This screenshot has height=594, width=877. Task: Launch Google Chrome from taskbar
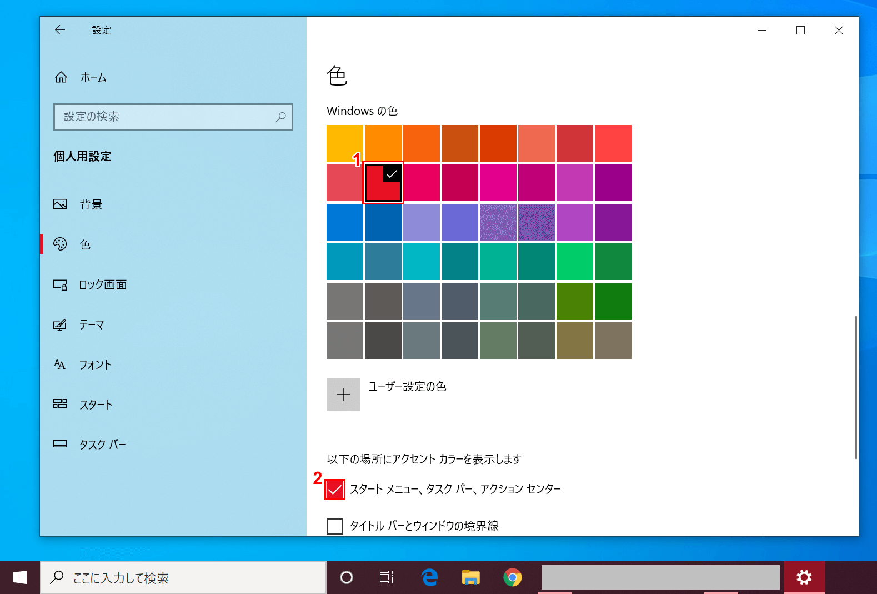pyautogui.click(x=513, y=578)
